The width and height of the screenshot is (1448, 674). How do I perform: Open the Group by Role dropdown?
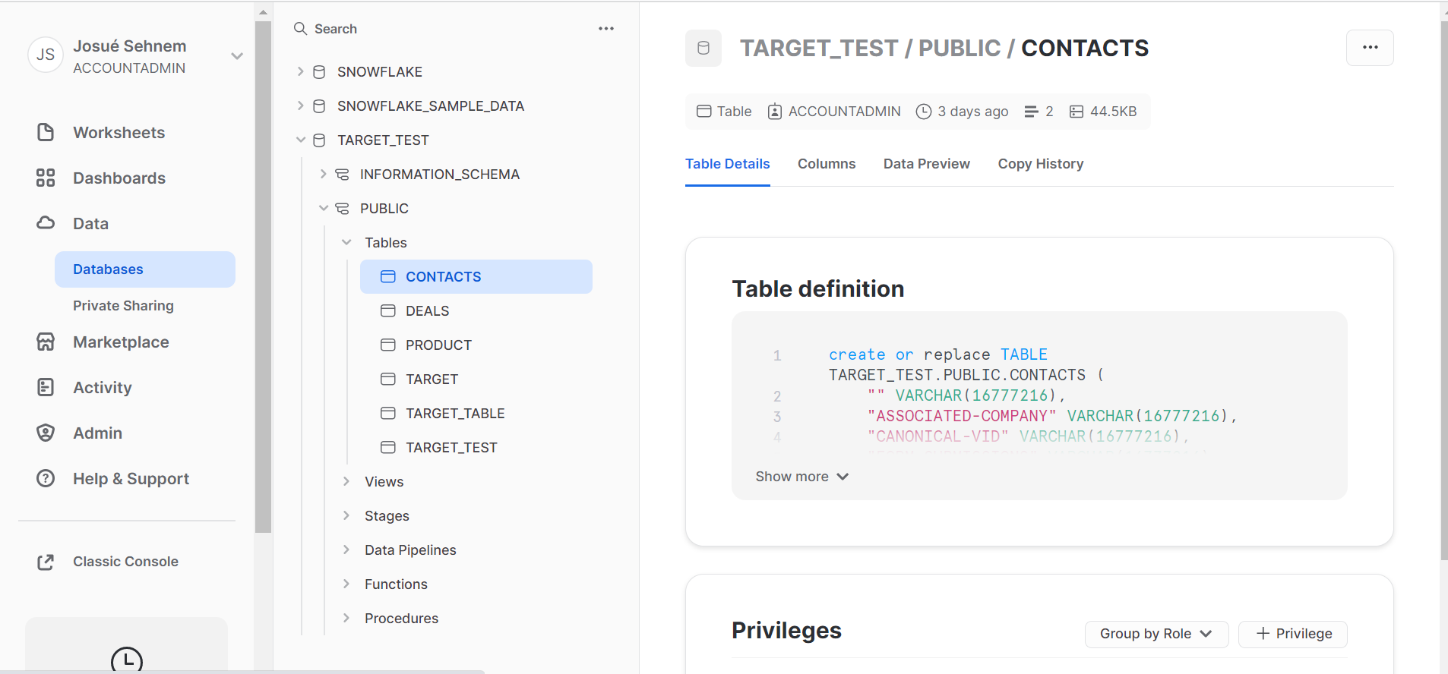coord(1156,634)
